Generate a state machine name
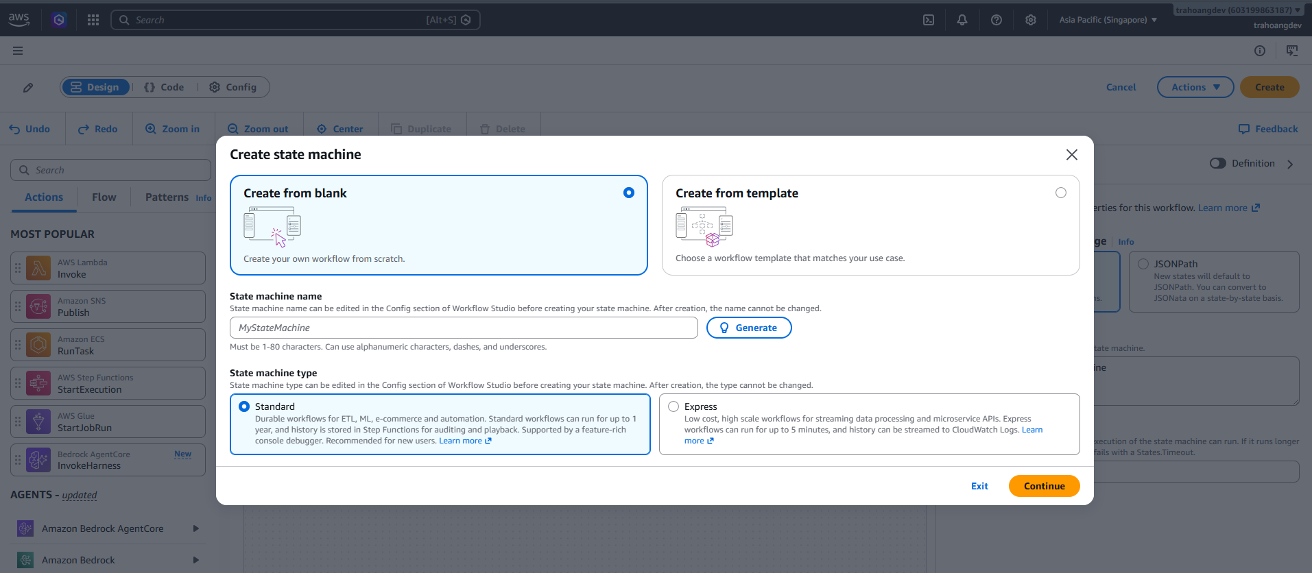The image size is (1312, 573). [749, 328]
